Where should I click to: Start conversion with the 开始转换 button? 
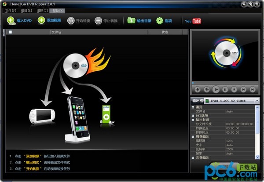(x=78, y=21)
